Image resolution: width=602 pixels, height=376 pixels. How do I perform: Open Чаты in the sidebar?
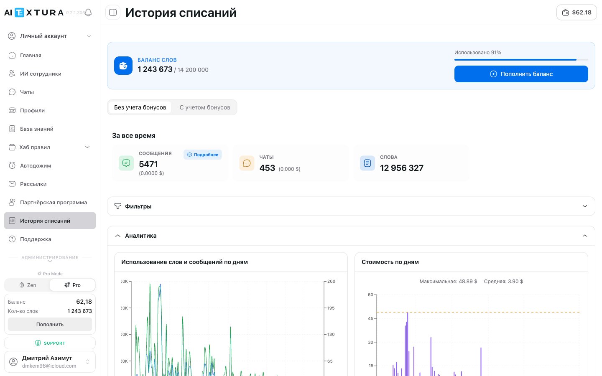coord(50,92)
